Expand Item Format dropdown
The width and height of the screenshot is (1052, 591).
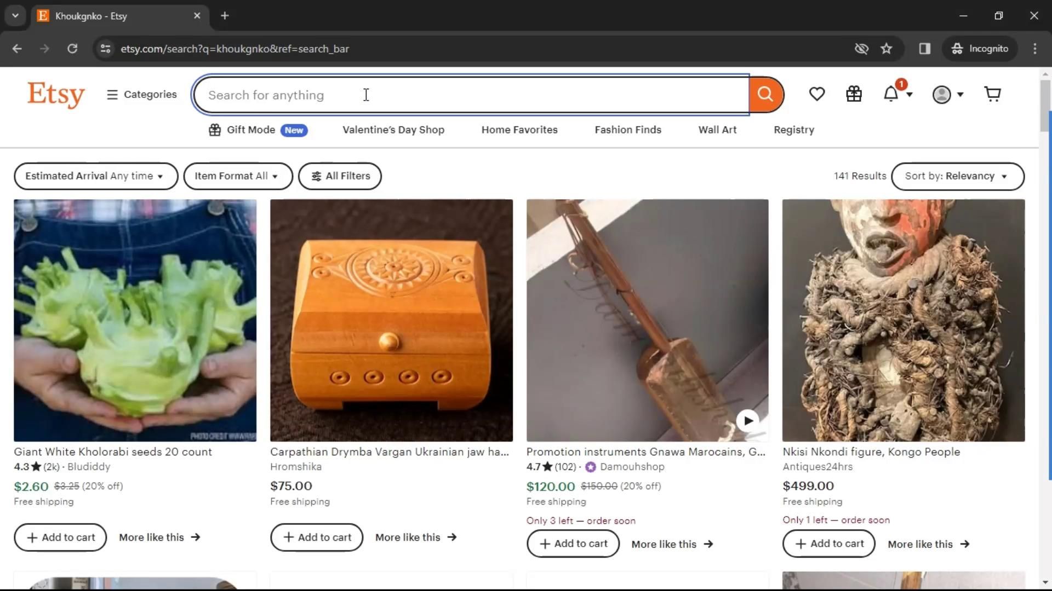(237, 176)
